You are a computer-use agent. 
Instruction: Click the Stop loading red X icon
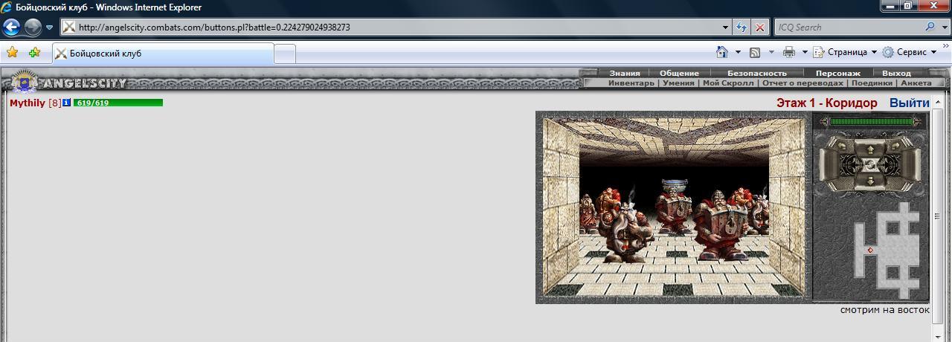pyautogui.click(x=759, y=28)
